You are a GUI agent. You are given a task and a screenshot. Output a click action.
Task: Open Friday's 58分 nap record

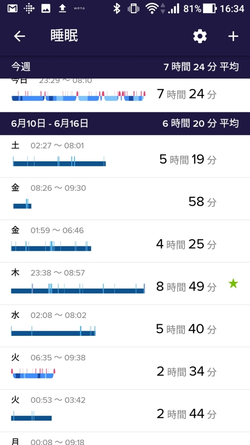click(x=125, y=198)
